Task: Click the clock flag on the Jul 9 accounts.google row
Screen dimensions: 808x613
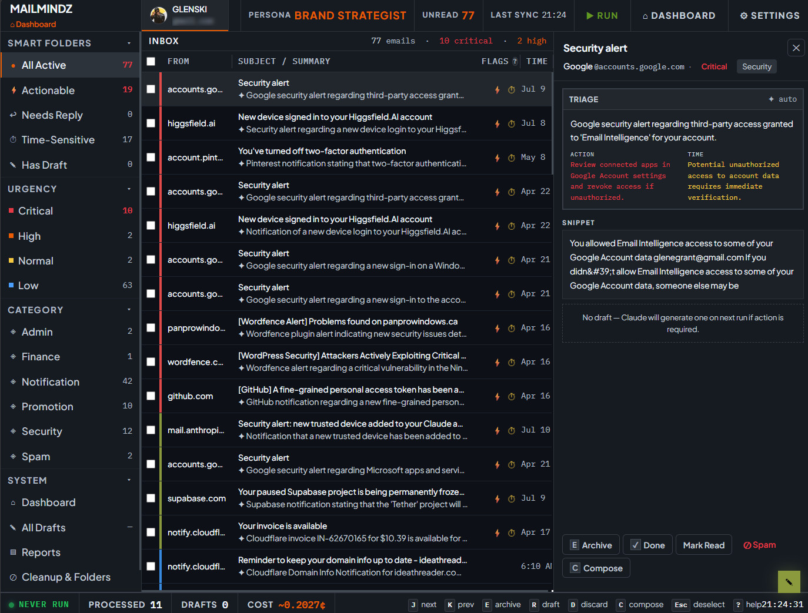Action: click(x=512, y=89)
